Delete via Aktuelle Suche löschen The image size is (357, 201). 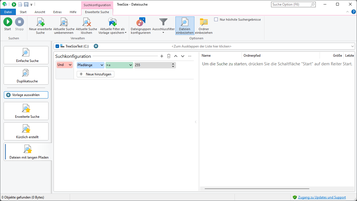pyautogui.click(x=86, y=26)
